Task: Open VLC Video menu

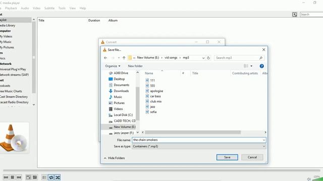Action: [x=36, y=8]
